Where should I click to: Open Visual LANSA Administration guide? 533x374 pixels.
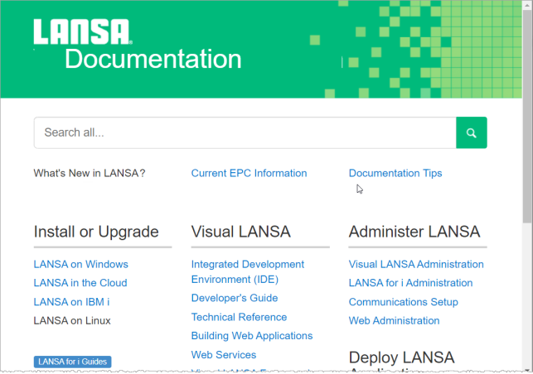416,265
